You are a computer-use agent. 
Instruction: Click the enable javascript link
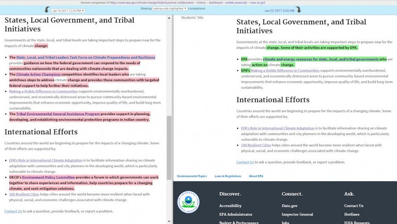pos(236,3)
